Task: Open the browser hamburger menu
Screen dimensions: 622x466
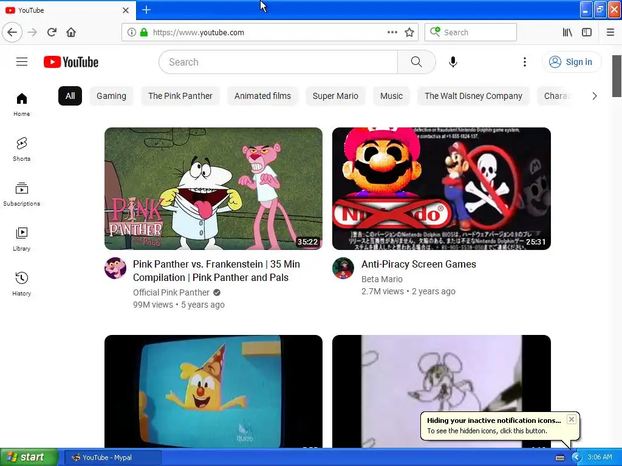Action: pos(610,33)
